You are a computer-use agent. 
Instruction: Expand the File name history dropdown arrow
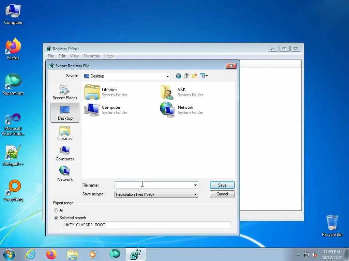(x=195, y=185)
